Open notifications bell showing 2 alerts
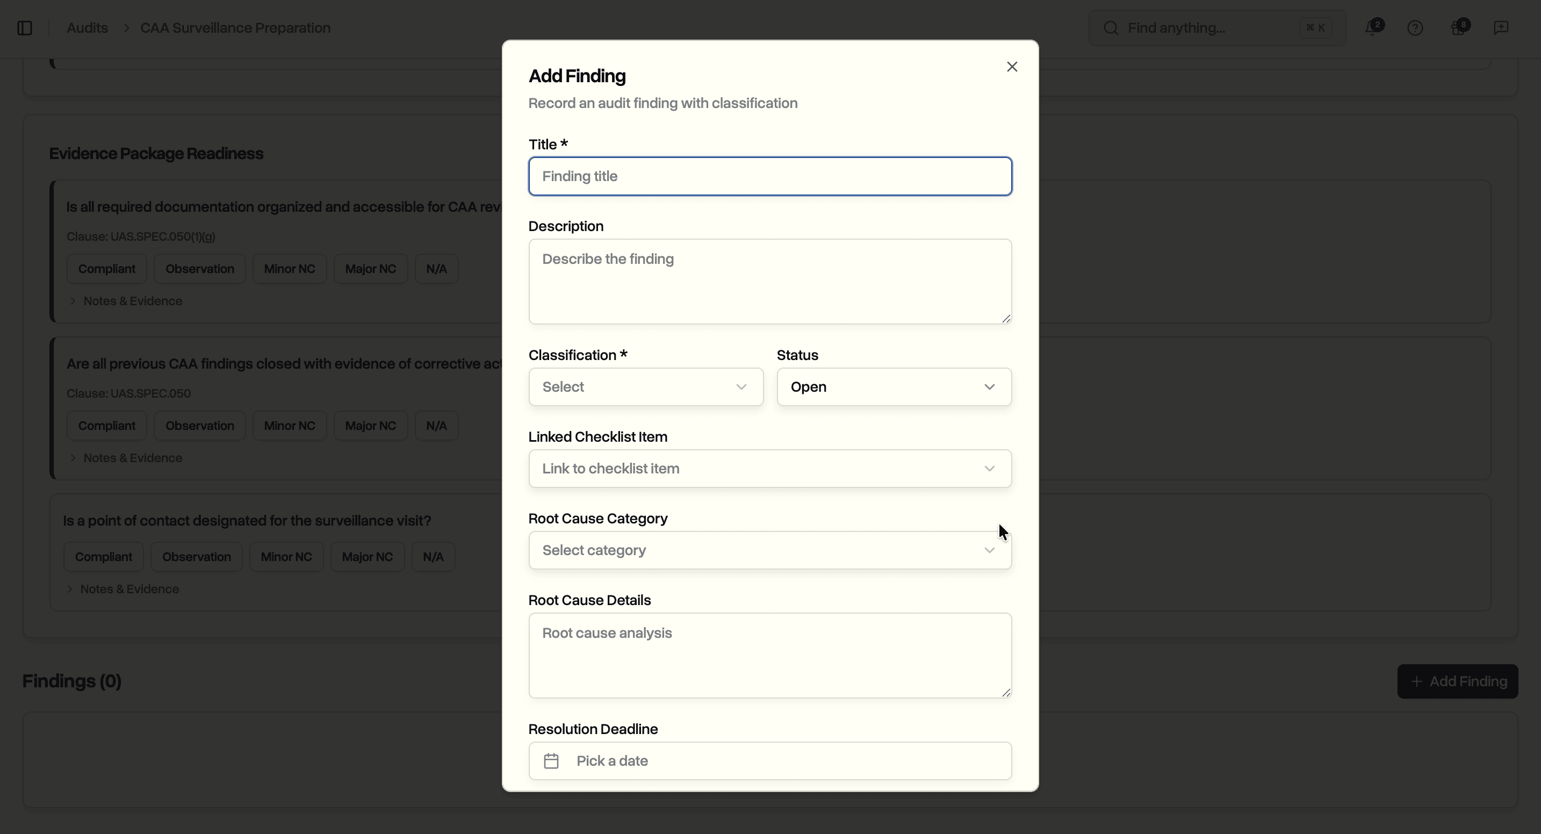Screen dimensions: 1541x834 1371,27
